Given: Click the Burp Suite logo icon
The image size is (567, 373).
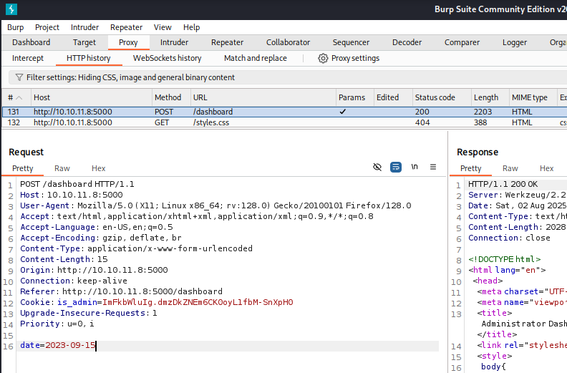Looking at the screenshot, I should tap(11, 9).
